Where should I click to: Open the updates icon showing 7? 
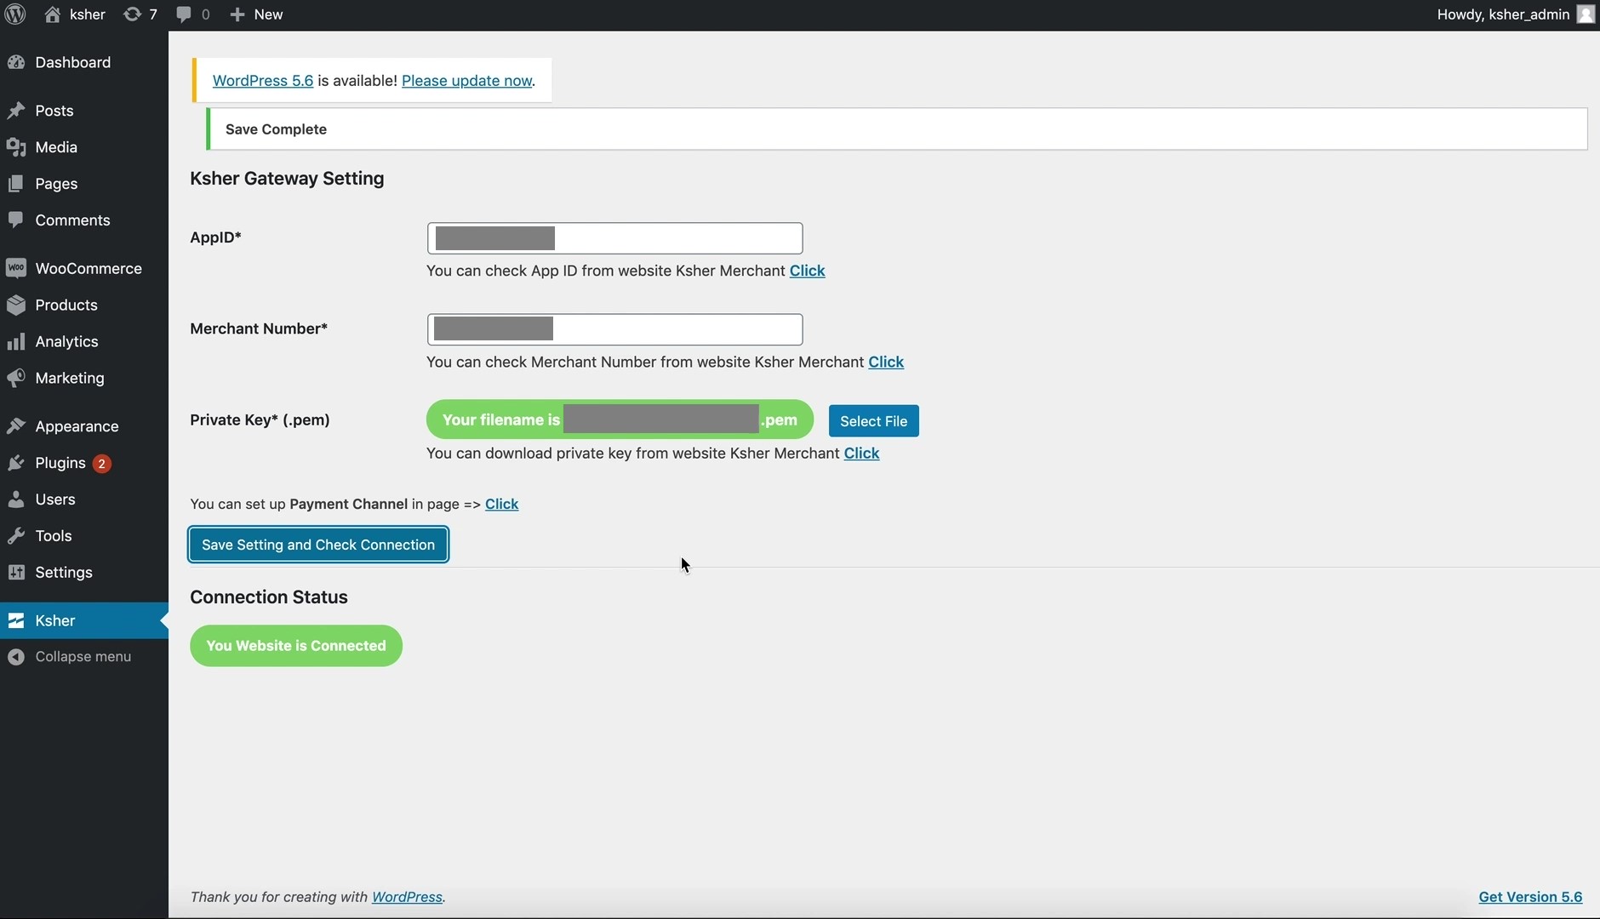[x=132, y=14]
